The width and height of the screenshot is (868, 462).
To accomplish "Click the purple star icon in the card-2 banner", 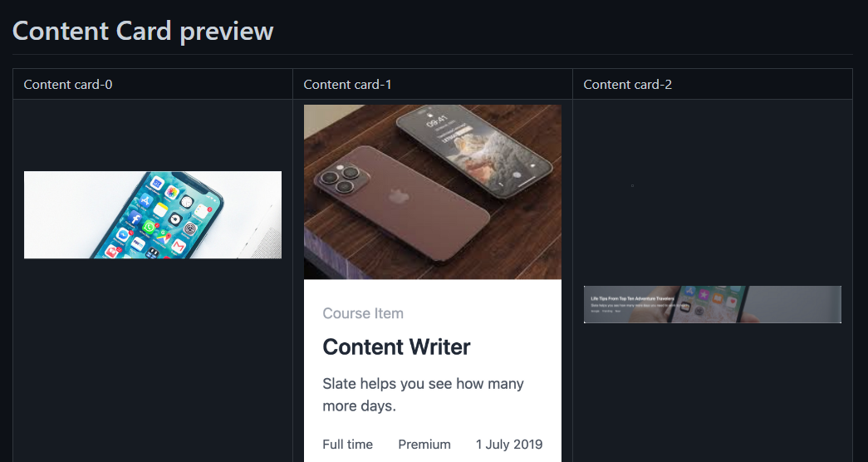I will tap(704, 294).
